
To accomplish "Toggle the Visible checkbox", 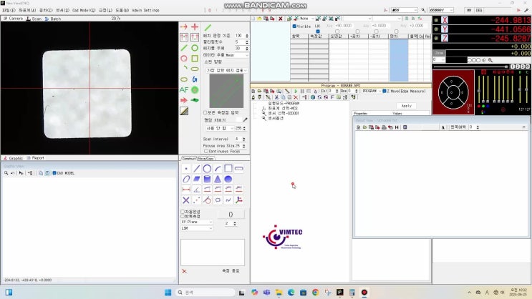I will coord(294,26).
